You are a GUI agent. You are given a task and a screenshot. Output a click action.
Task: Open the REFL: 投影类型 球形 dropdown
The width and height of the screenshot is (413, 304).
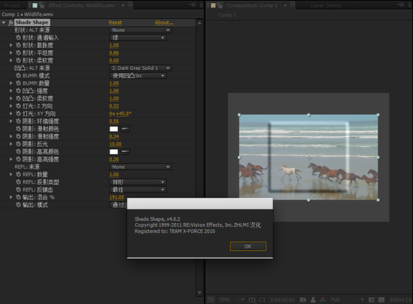pyautogui.click(x=138, y=182)
